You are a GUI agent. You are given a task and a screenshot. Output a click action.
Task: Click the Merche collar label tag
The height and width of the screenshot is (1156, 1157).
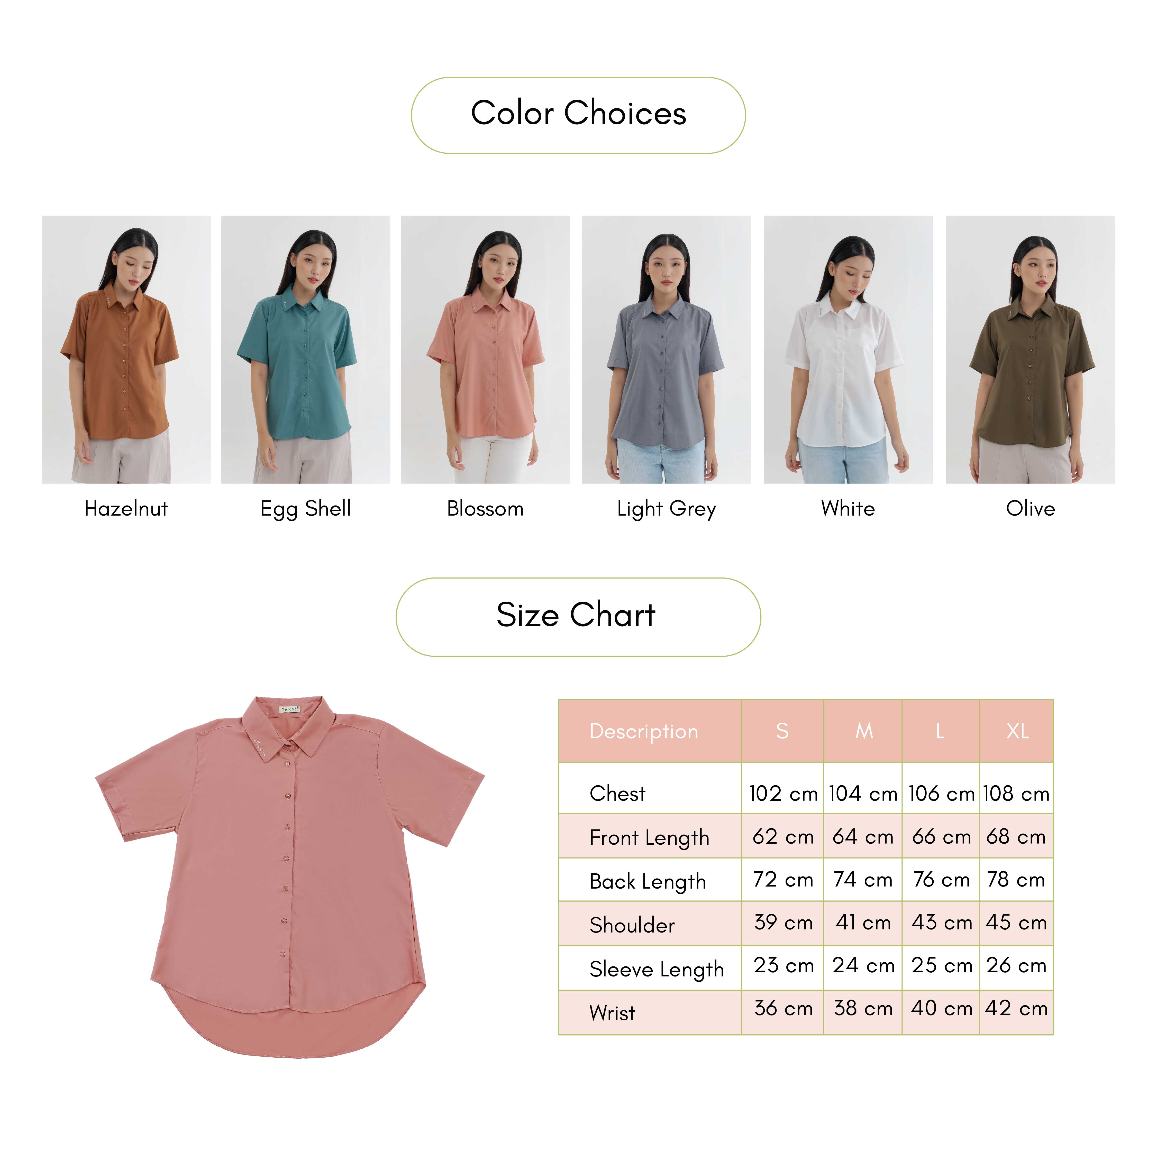click(290, 709)
